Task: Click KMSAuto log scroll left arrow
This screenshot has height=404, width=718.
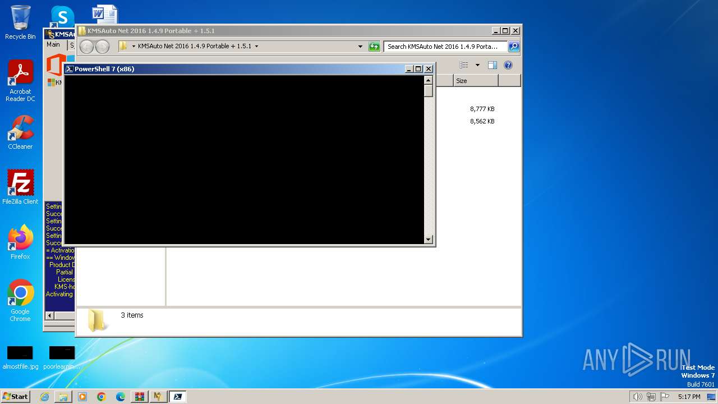Action: pyautogui.click(x=49, y=316)
